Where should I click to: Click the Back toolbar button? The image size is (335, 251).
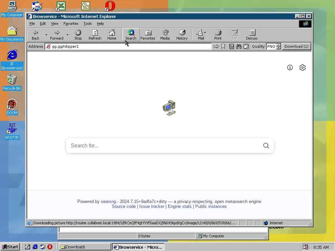(35, 35)
